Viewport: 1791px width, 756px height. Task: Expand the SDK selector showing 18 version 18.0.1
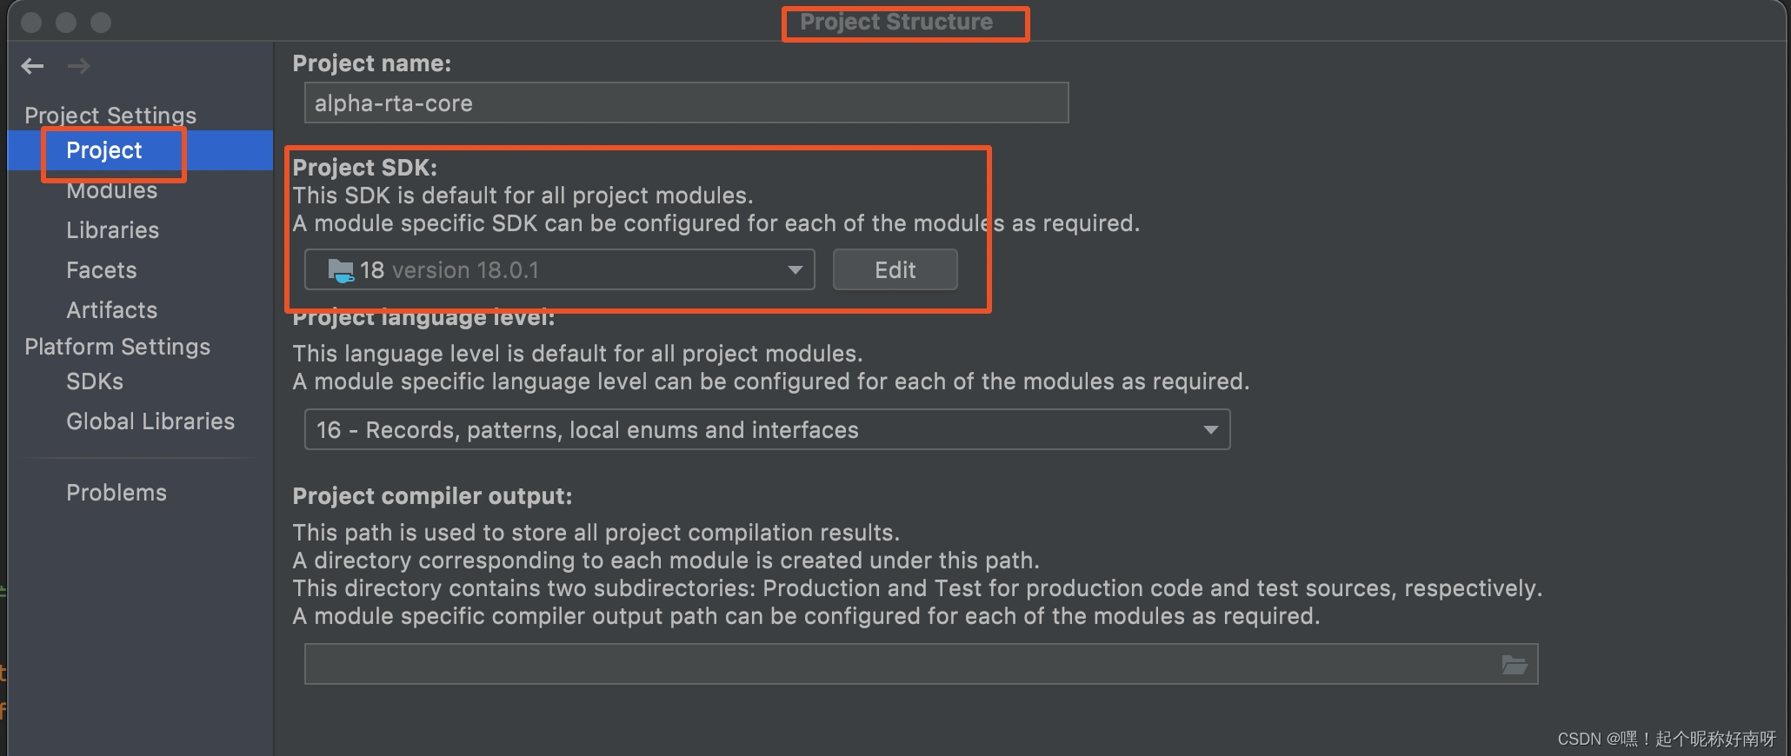tap(559, 269)
